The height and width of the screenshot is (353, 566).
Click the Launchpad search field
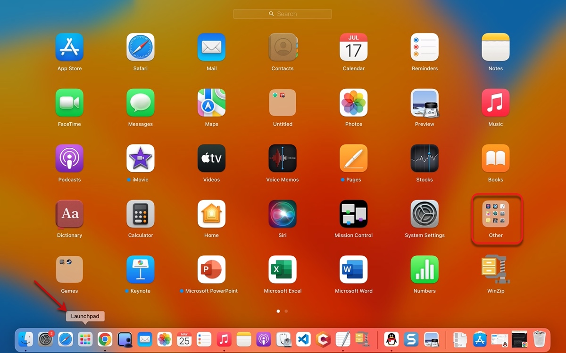(x=283, y=14)
